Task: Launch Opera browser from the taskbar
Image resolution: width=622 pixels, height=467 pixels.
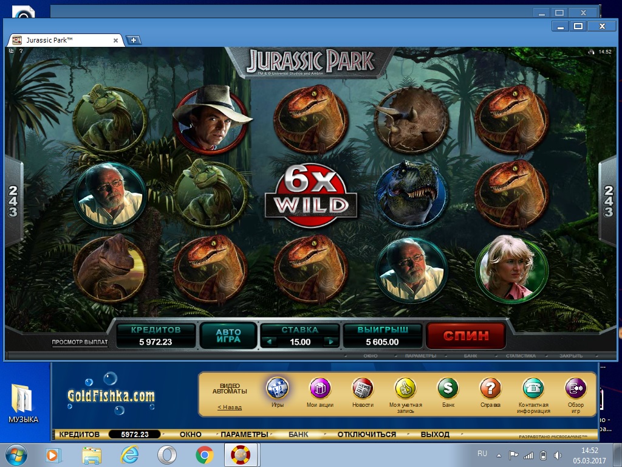Action: point(167,455)
